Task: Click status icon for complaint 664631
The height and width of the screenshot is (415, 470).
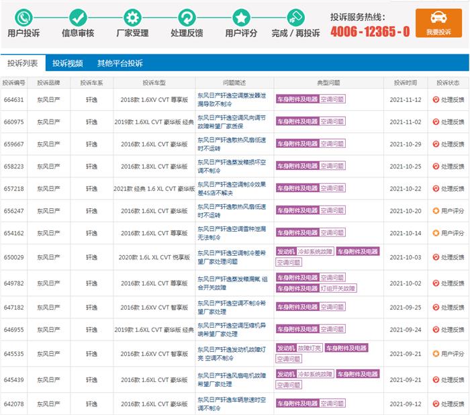Action: coord(436,99)
